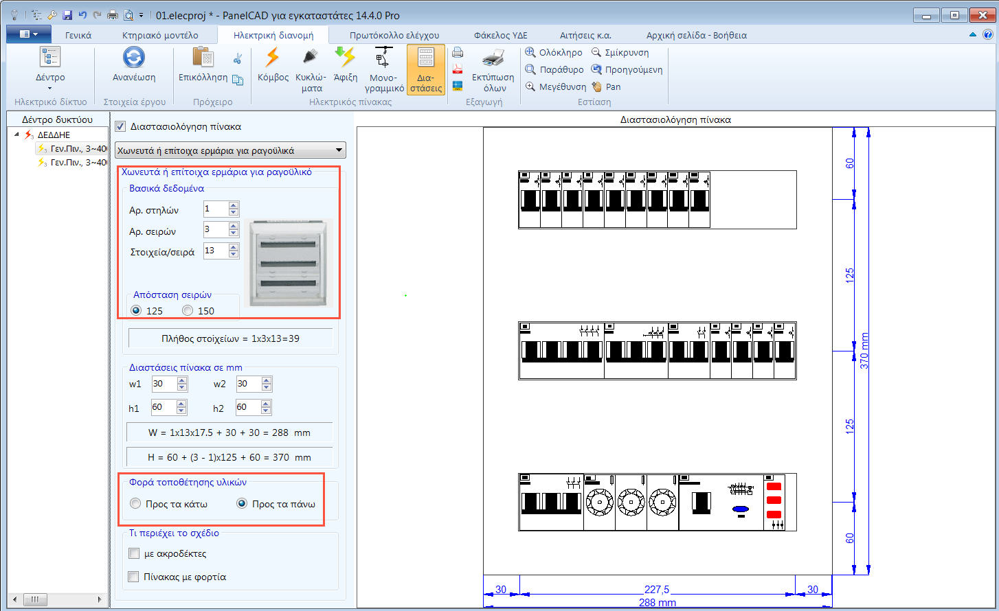Select the 150 row spacing option
Viewport: 999px width, 611px height.
(188, 311)
